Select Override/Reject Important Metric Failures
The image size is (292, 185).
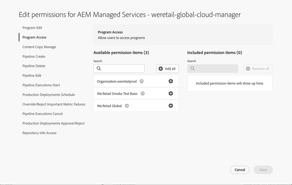point(54,104)
